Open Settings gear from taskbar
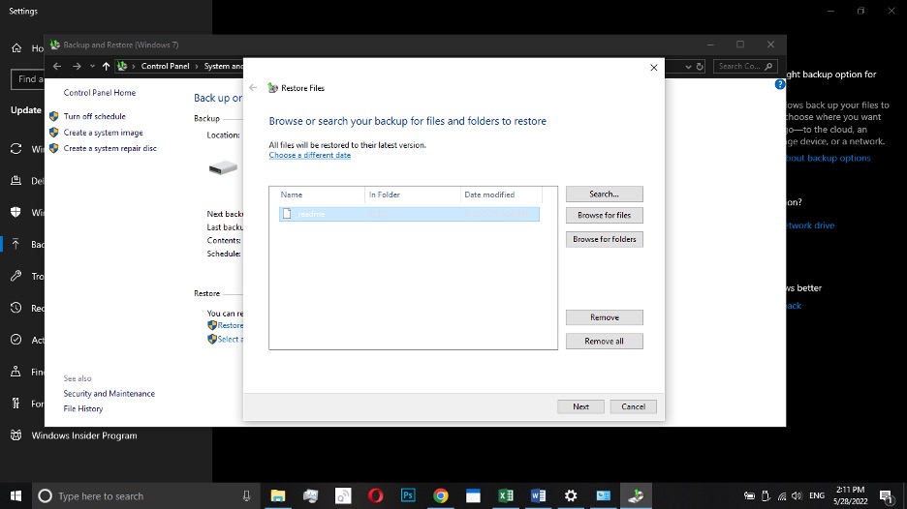The width and height of the screenshot is (907, 509). tap(571, 495)
